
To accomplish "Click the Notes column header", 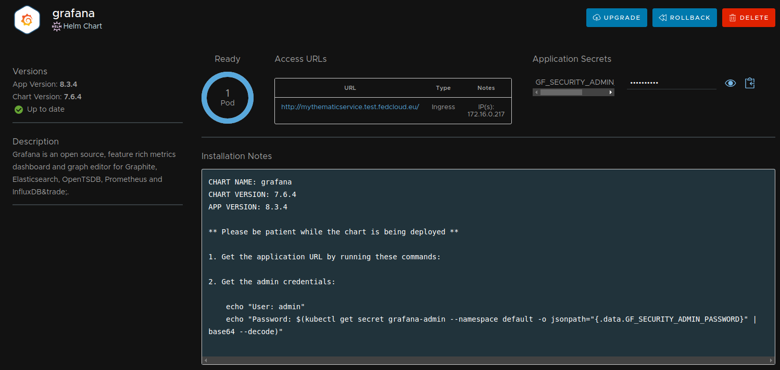I will 486,88.
